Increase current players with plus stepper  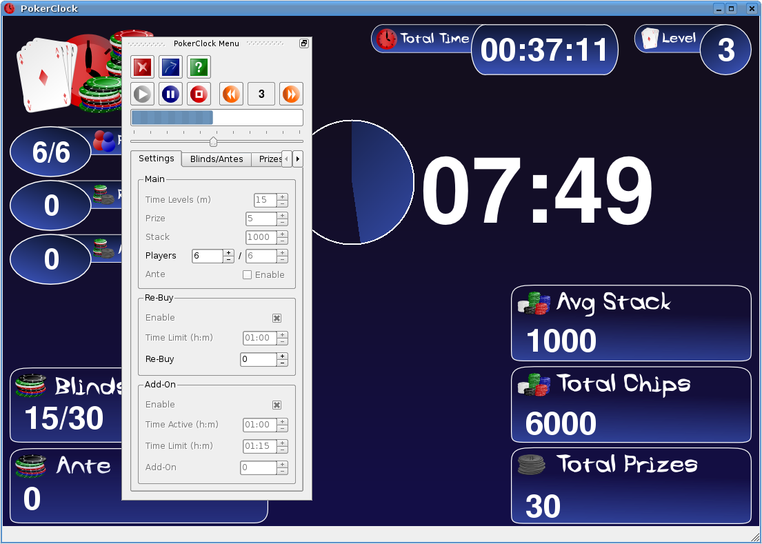(x=228, y=252)
